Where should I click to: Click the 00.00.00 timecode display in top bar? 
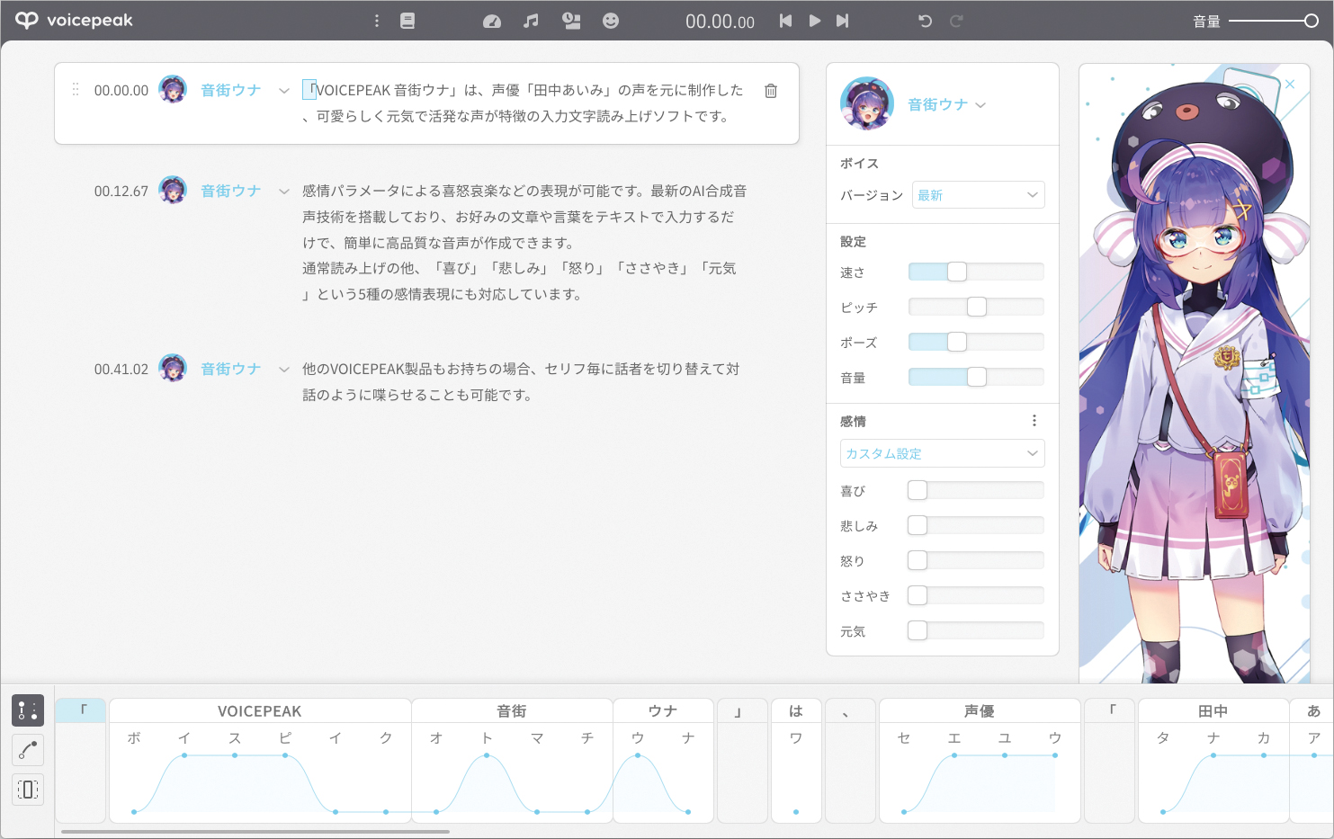pyautogui.click(x=720, y=22)
